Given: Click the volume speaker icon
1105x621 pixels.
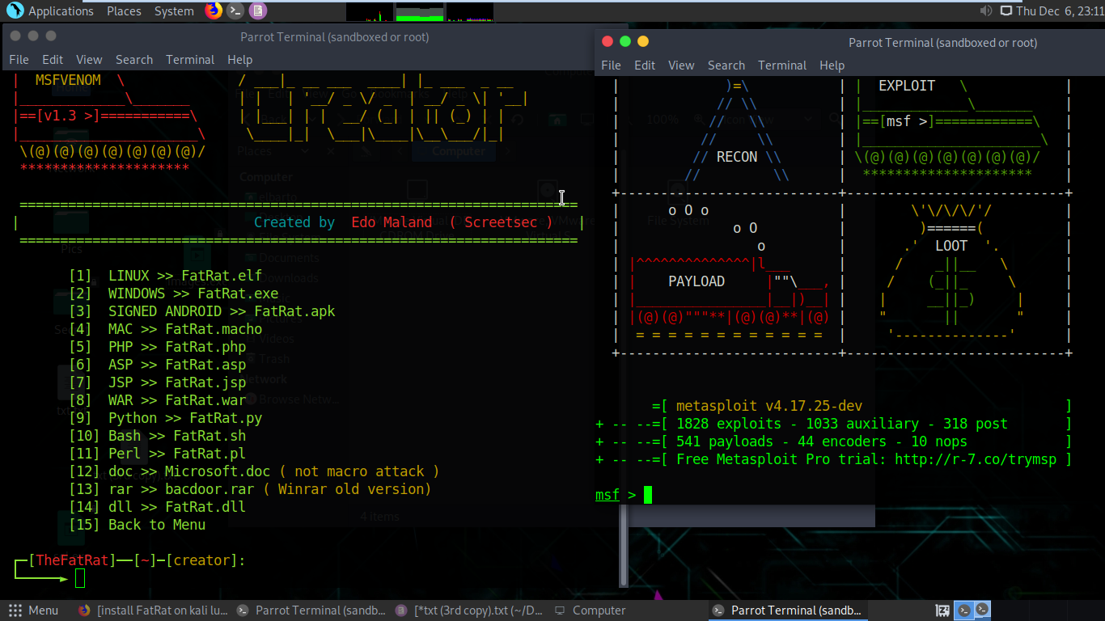Looking at the screenshot, I should pyautogui.click(x=985, y=11).
